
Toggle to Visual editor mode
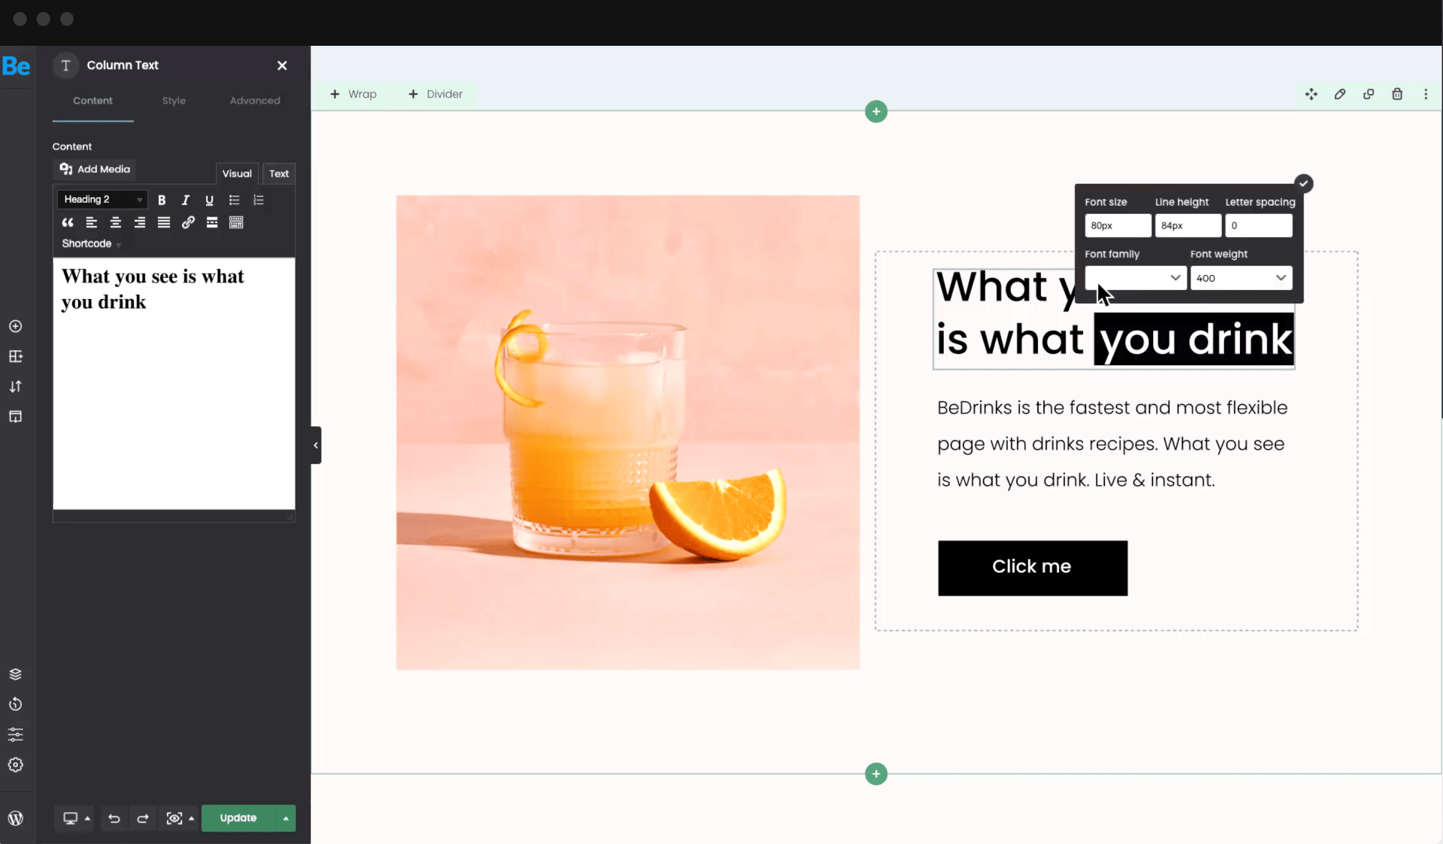tap(236, 173)
